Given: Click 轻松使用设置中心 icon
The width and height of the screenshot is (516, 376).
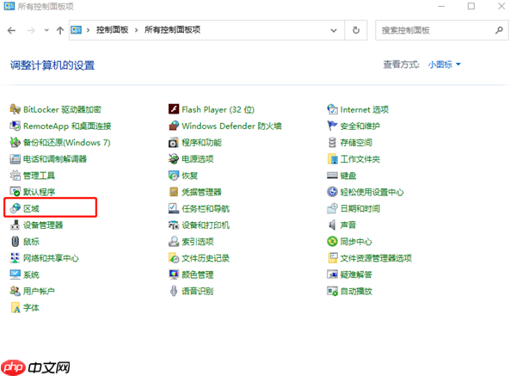Looking at the screenshot, I should pyautogui.click(x=332, y=192).
